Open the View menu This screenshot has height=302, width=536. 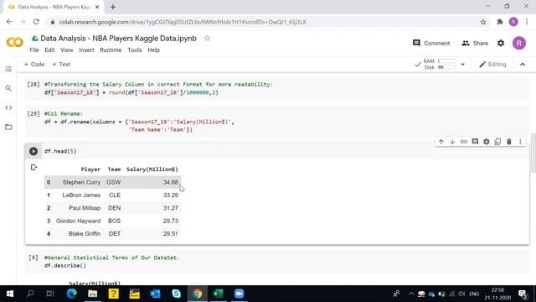67,50
